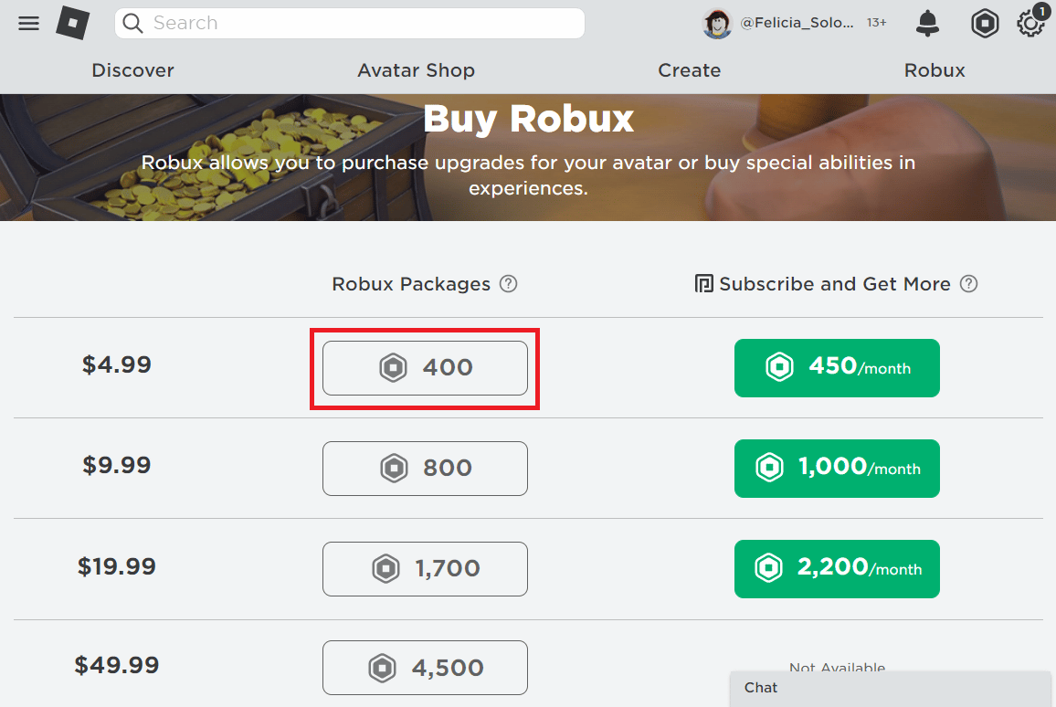The width and height of the screenshot is (1056, 707).
Task: Select the 4,500 Robux package
Action: coord(425,668)
